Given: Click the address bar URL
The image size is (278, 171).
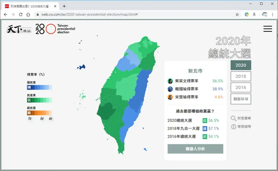Looking at the screenshot, I should (x=89, y=14).
